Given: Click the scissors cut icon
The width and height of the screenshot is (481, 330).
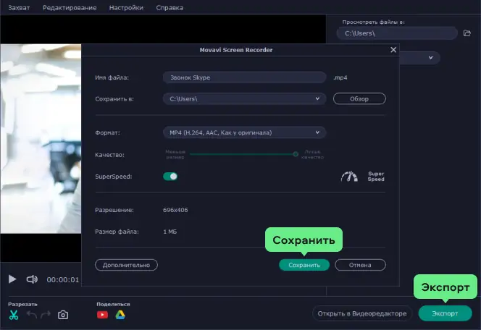Looking at the screenshot, I should [14, 315].
